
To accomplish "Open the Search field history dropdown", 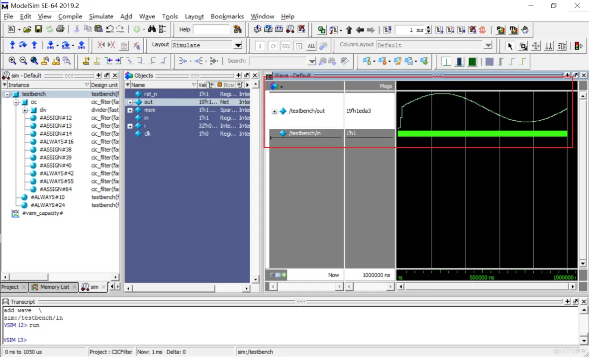I will (312, 61).
